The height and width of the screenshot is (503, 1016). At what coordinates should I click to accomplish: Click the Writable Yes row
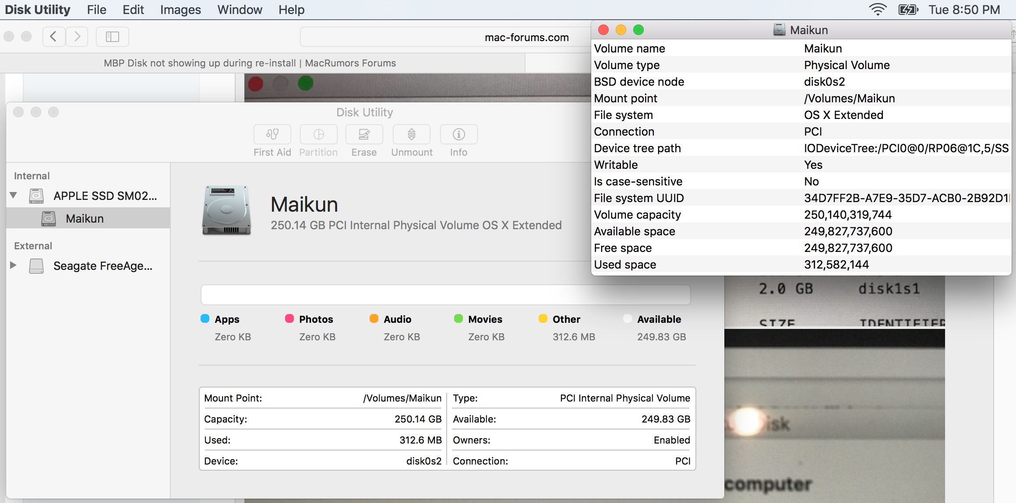pyautogui.click(x=801, y=165)
